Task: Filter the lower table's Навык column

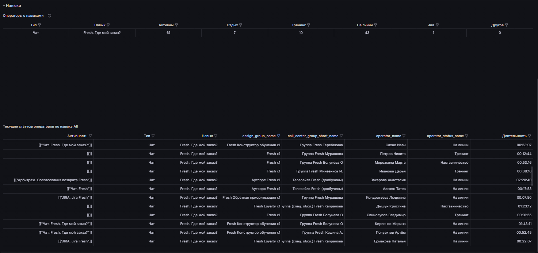Action: [216, 136]
